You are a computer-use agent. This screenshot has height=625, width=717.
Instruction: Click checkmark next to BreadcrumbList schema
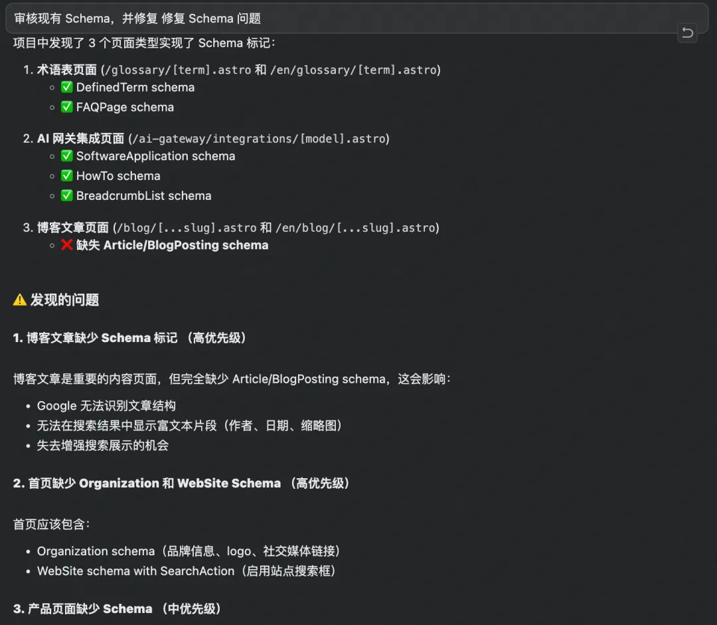[x=67, y=195]
